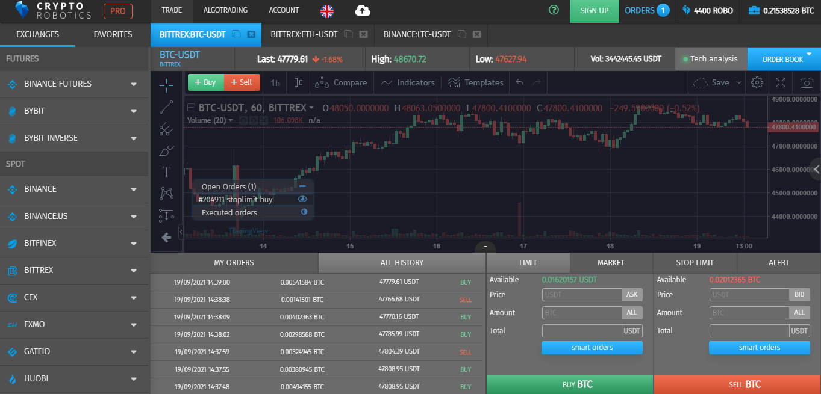Click the SIGN UP button

point(594,10)
